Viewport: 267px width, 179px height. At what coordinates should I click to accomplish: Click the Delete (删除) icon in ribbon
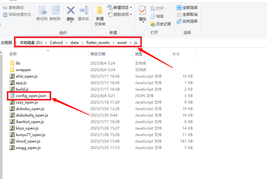coord(70,11)
